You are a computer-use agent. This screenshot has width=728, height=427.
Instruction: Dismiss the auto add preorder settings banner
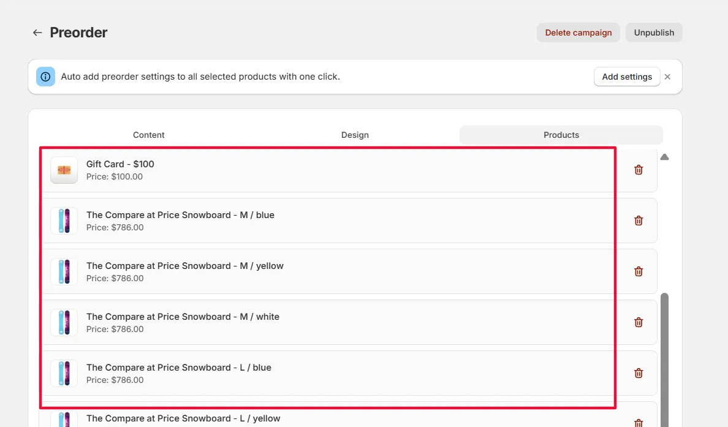pos(667,77)
